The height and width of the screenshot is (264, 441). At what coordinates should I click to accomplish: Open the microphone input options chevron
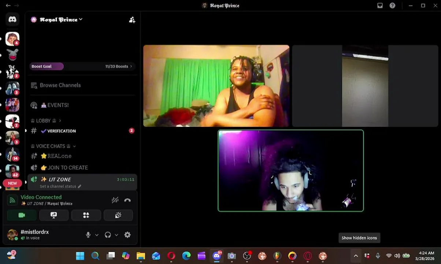pos(97,235)
